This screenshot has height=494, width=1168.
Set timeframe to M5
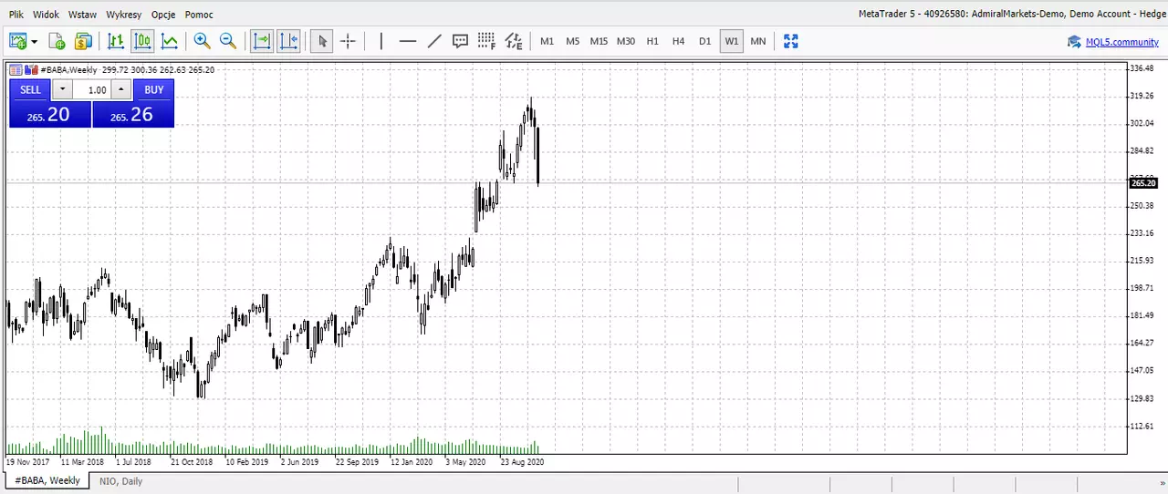point(572,41)
